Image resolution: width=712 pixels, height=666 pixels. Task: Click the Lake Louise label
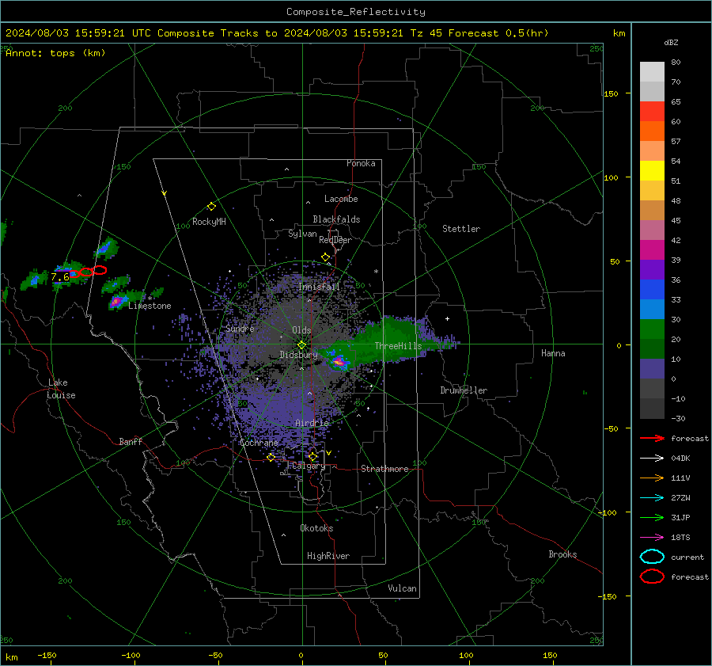click(x=61, y=389)
